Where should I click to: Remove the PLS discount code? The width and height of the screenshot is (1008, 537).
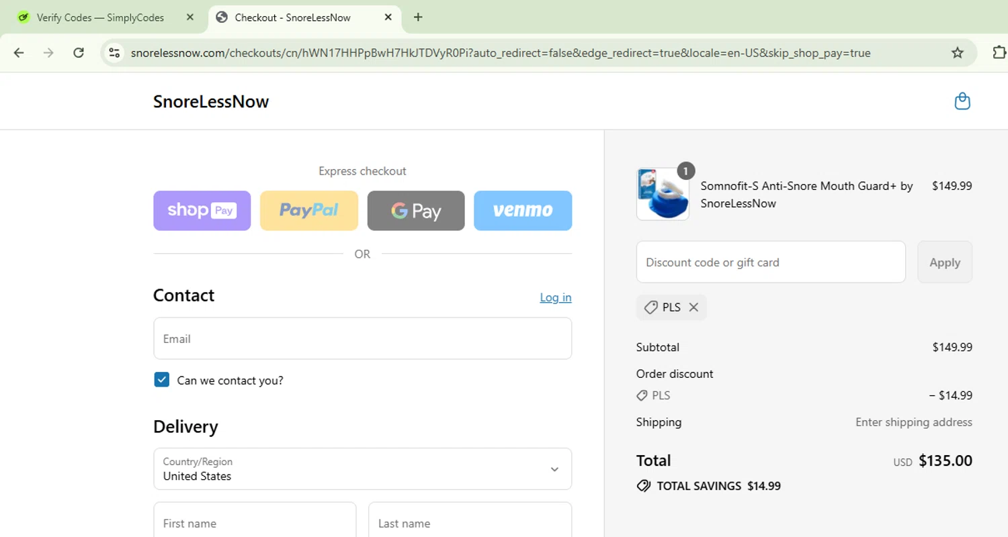coord(694,307)
